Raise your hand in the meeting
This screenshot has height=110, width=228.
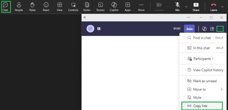[32, 7]
